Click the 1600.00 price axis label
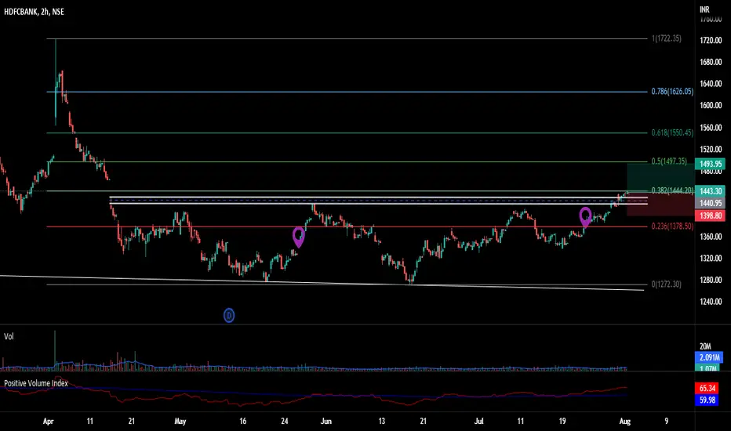 pyautogui.click(x=711, y=105)
